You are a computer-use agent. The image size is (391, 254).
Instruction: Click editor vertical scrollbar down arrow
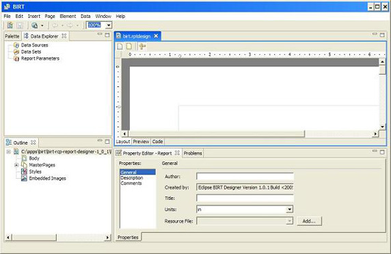(383, 127)
